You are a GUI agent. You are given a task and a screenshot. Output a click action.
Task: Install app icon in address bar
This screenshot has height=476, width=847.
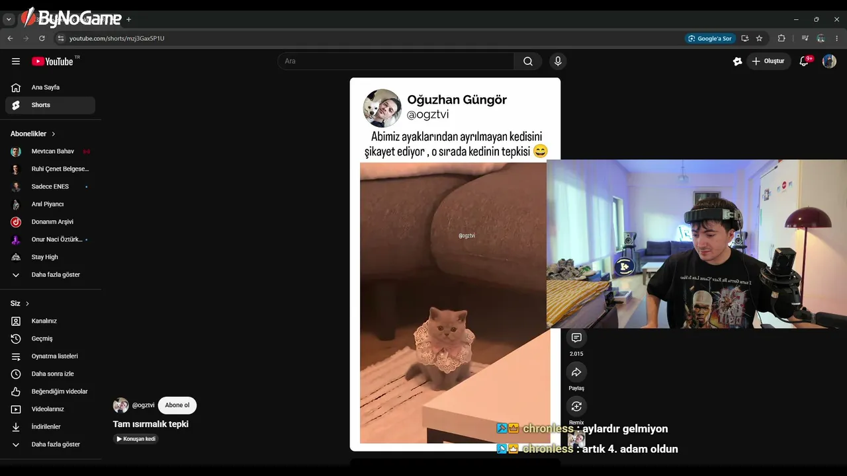pos(745,38)
